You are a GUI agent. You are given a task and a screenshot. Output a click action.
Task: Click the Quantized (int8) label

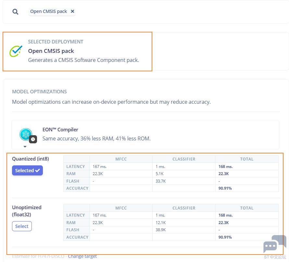click(31, 159)
